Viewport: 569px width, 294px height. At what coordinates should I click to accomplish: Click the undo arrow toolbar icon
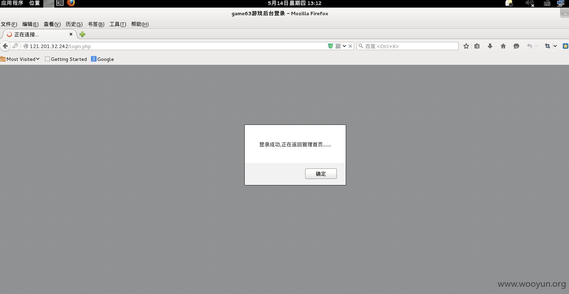530,46
